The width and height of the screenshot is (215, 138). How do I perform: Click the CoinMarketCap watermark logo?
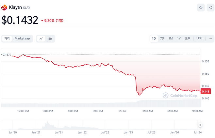click(180, 96)
